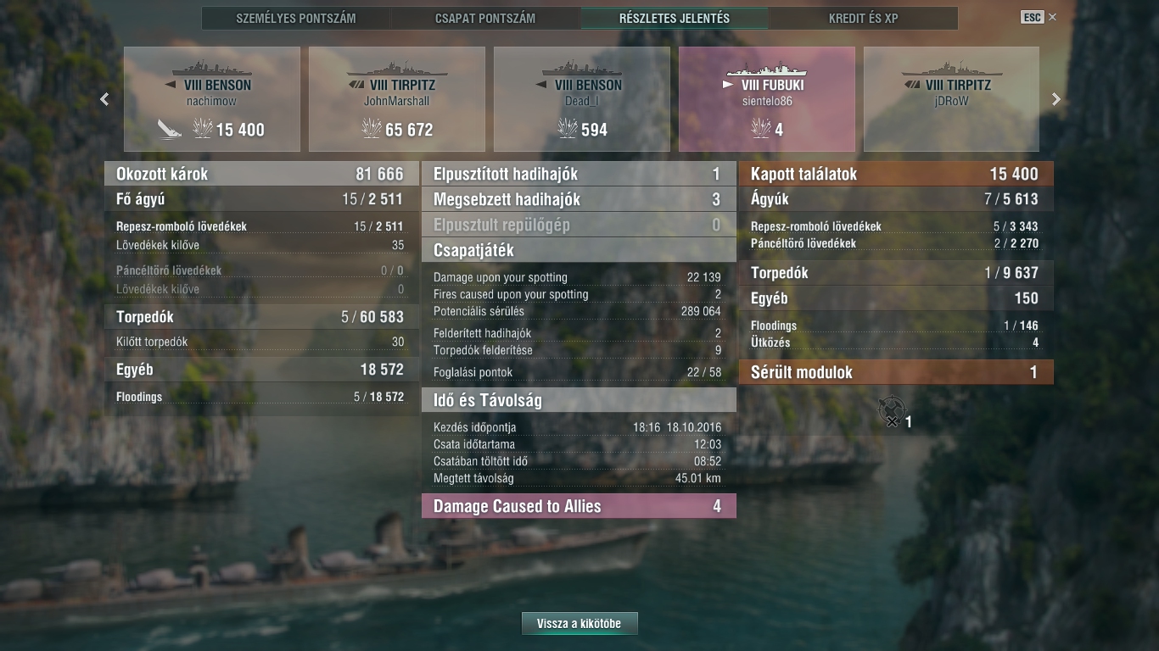Show previous ships with left carousel arrow
The width and height of the screenshot is (1159, 651).
point(104,99)
